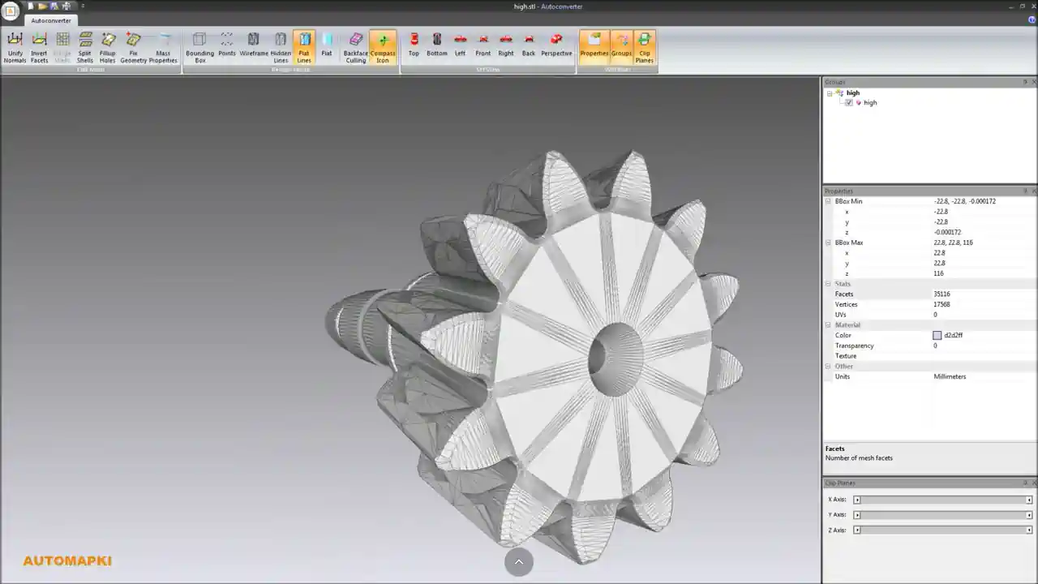Set the view to Top

[x=414, y=47]
